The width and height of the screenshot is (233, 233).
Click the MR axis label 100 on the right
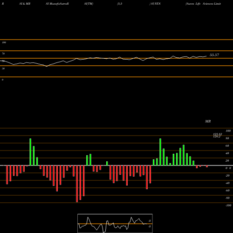(x=228, y=131)
